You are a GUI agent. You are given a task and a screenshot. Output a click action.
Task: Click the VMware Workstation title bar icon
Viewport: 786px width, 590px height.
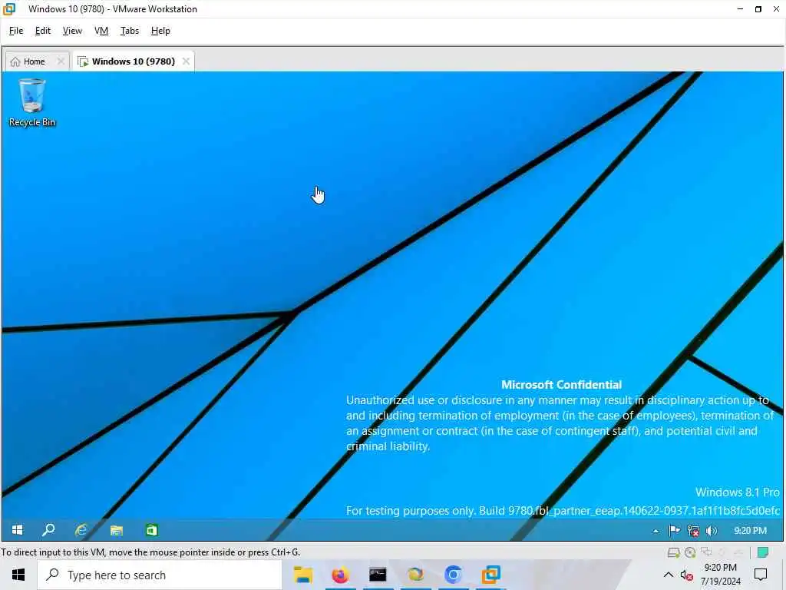pos(9,8)
